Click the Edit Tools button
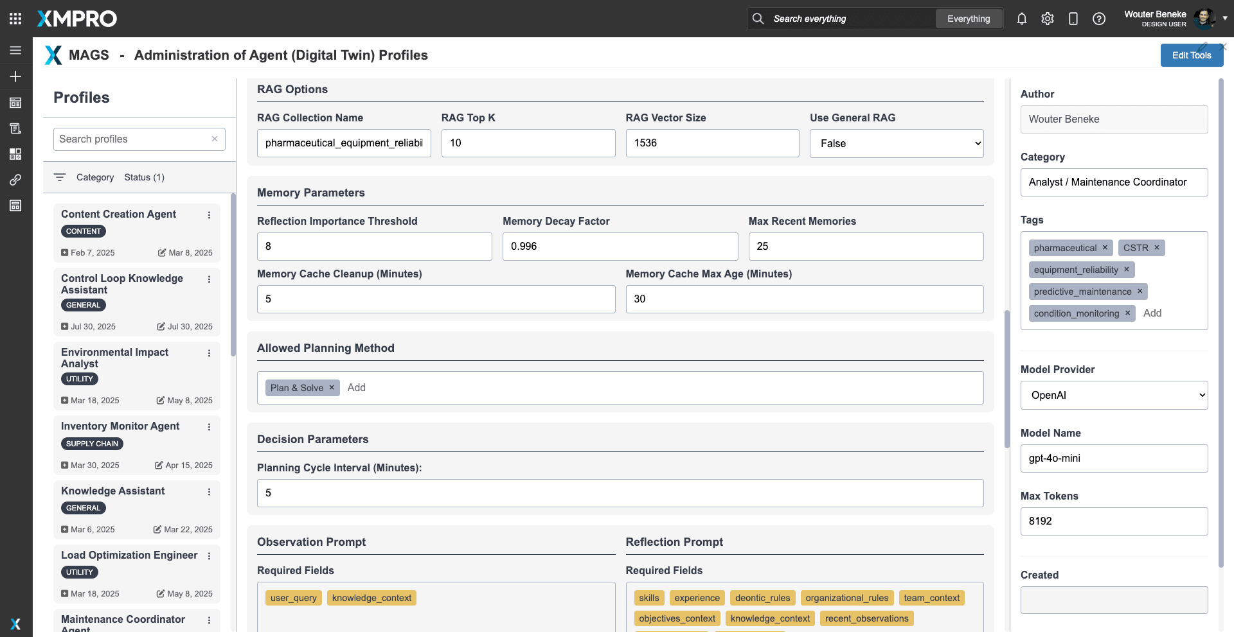 click(x=1191, y=55)
